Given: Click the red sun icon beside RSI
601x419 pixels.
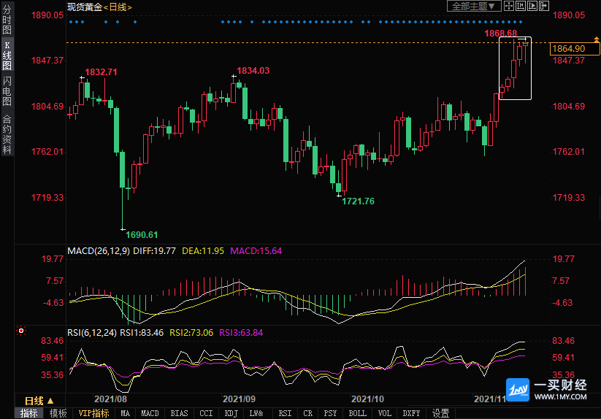Looking at the screenshot, I should tap(21, 331).
